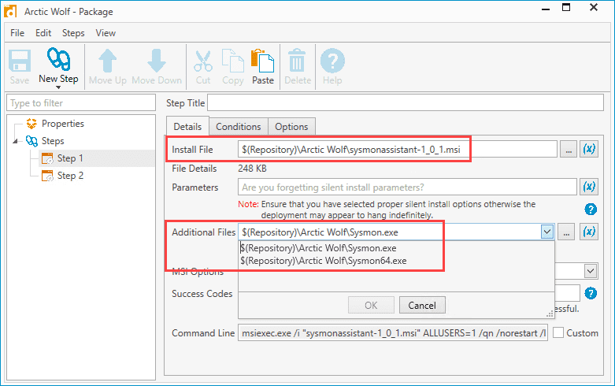Click the Move Down arrow icon
The image size is (615, 386).
(x=157, y=61)
